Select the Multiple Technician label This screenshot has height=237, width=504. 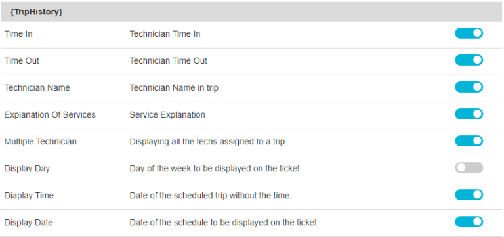pyautogui.click(x=40, y=142)
